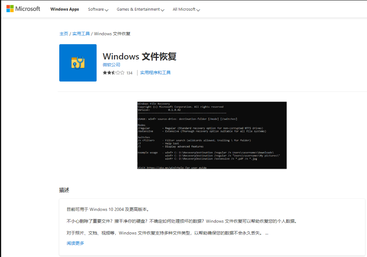This screenshot has height=257, width=367.
Task: Click the Windows 文件恢复 title heading
Action: 139,57
